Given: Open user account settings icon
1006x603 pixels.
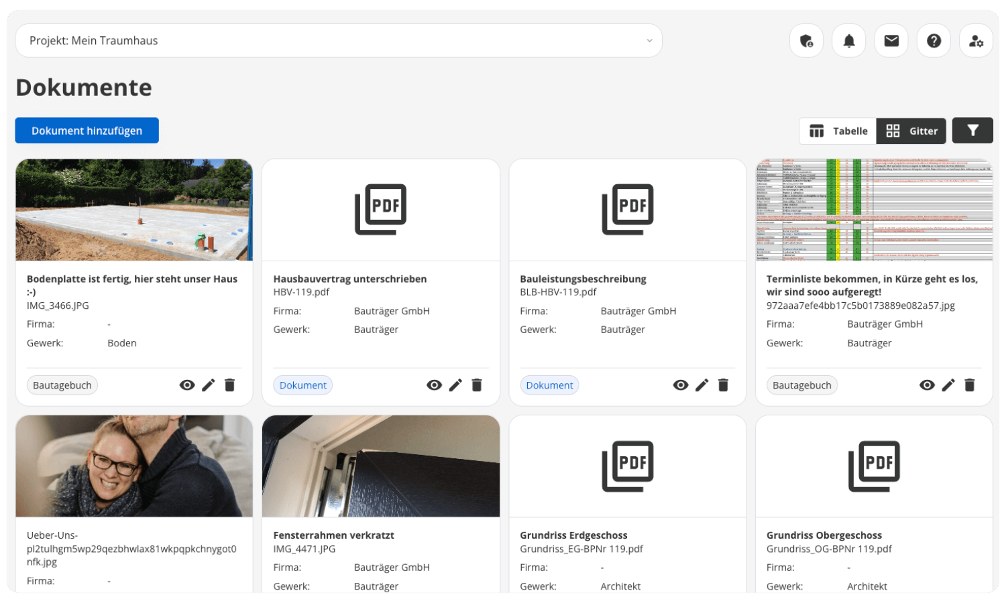Looking at the screenshot, I should (x=976, y=41).
